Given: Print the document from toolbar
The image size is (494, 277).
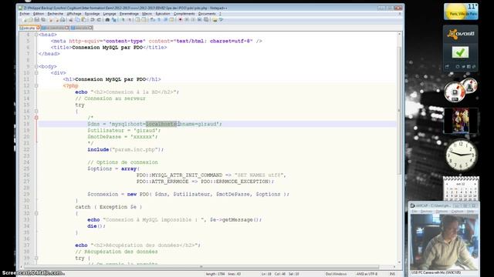Looking at the screenshot, I should 63,20.
